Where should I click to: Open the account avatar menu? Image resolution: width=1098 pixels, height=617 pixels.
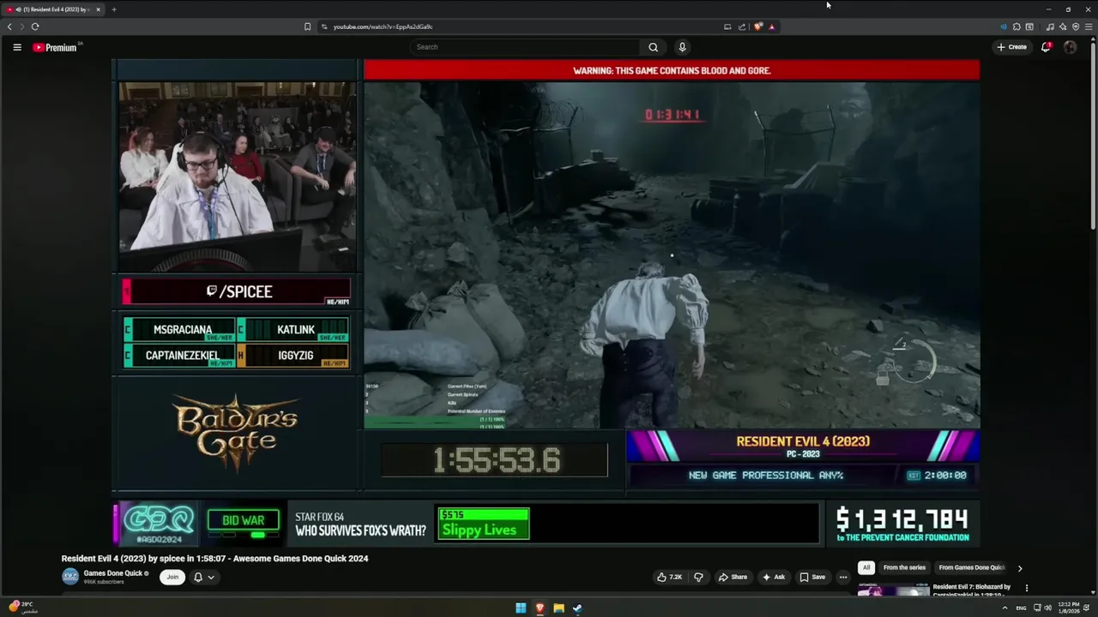tap(1070, 47)
